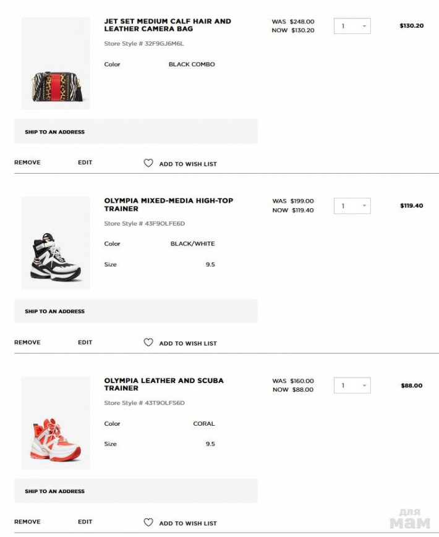This screenshot has height=537, width=439.
Task: Open the Olympia Mixed-Media High-Top Trainer title
Action: tap(169, 205)
